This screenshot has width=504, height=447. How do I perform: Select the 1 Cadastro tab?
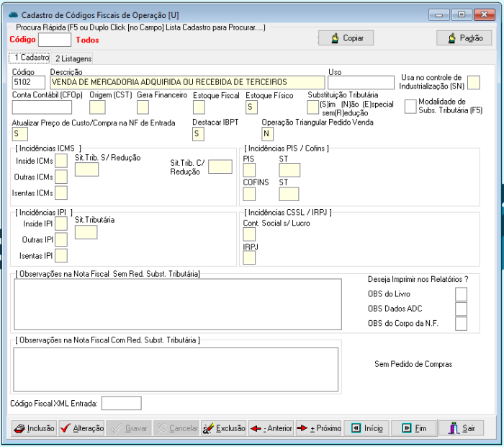[x=30, y=58]
